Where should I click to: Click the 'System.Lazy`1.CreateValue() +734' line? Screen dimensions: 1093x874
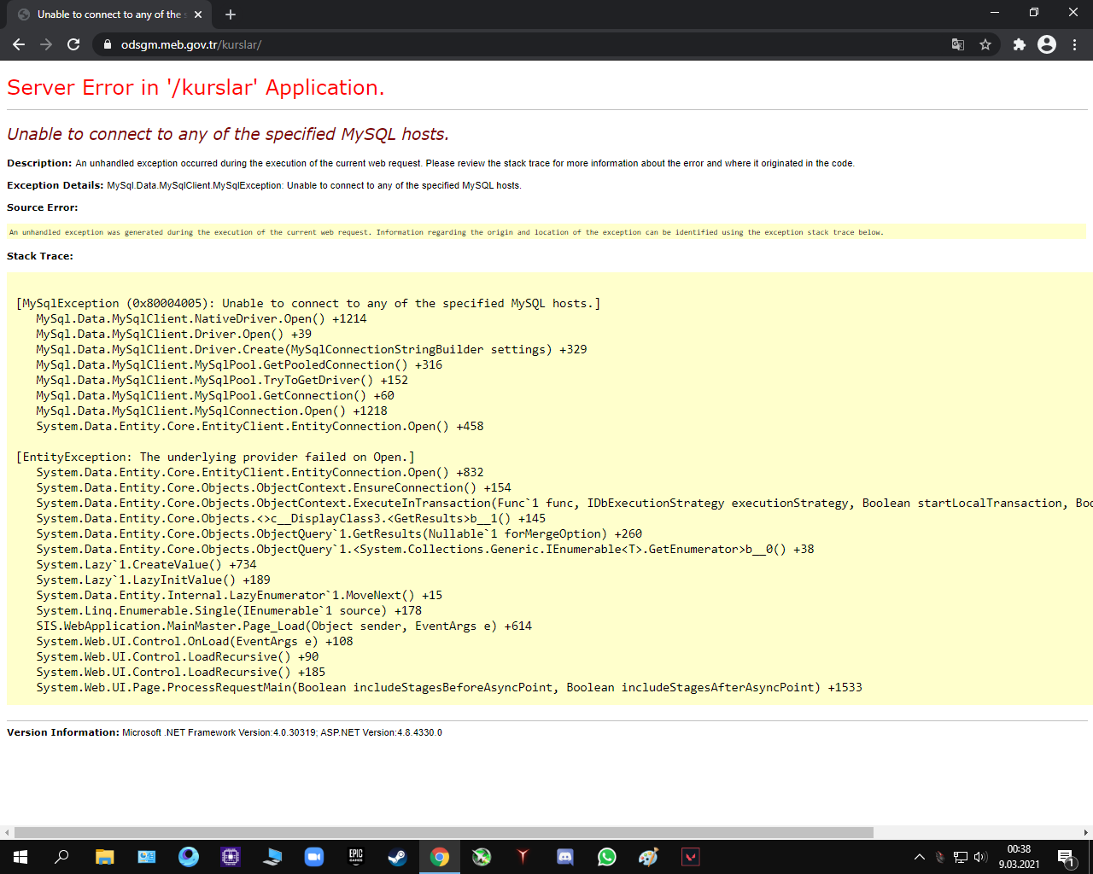[x=146, y=564]
